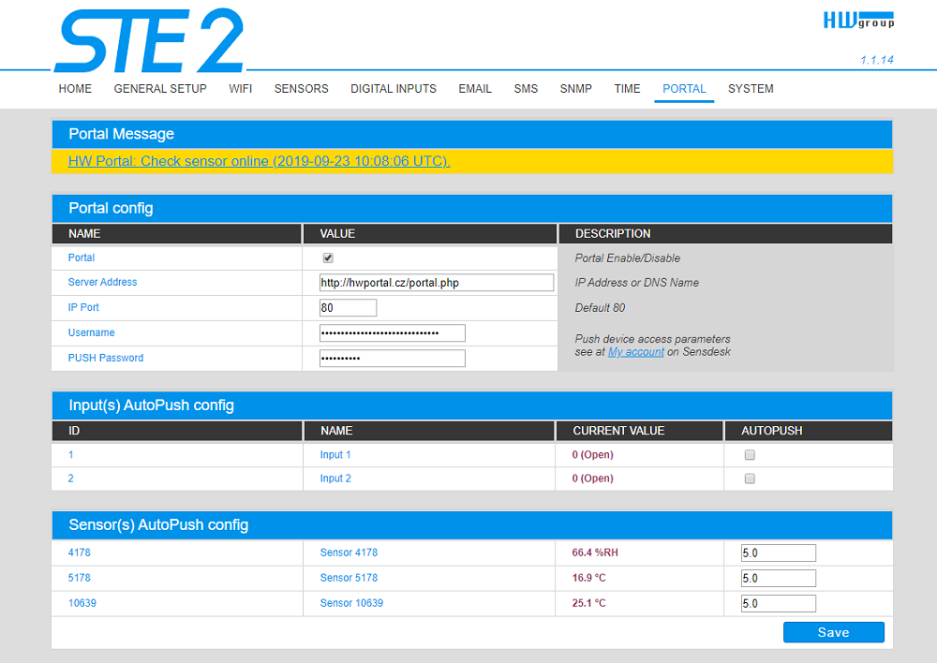Click into the PUSH Password field

pyautogui.click(x=392, y=359)
